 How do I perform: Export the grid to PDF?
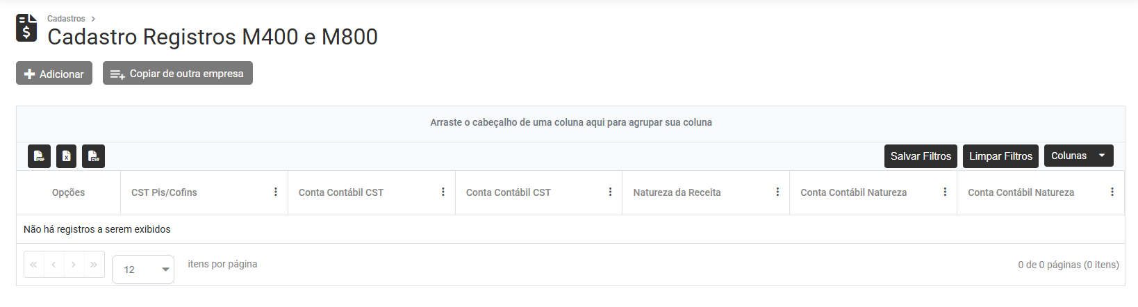tap(39, 156)
